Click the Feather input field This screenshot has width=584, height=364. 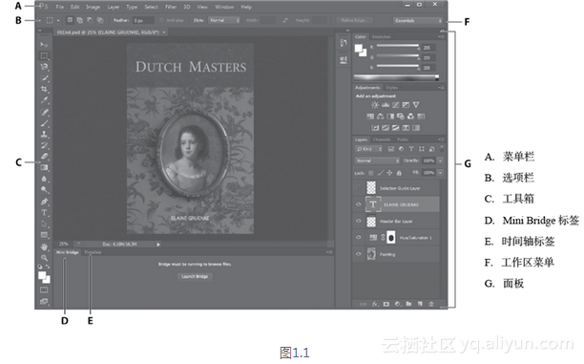(x=144, y=20)
